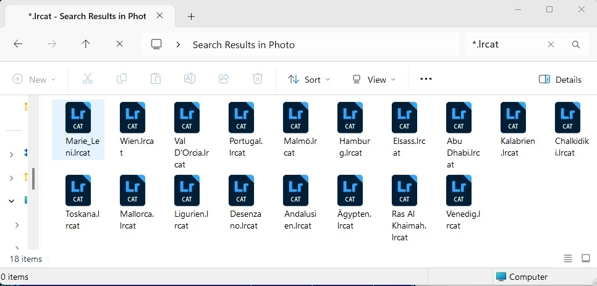Stop loading the search results
Viewport: 597px width, 286px height.
click(119, 44)
